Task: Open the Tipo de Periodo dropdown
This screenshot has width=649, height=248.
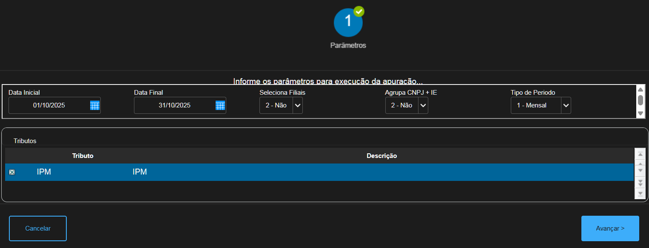Action: [566, 105]
